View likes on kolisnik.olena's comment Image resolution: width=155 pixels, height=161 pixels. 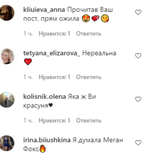[x=54, y=120]
